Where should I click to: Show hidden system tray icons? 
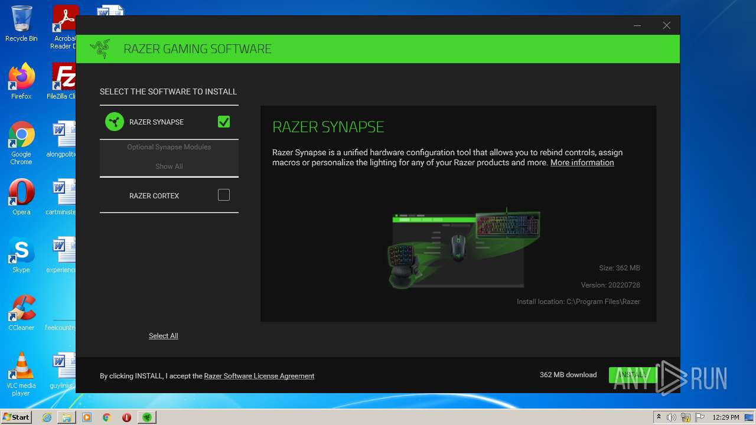(659, 417)
